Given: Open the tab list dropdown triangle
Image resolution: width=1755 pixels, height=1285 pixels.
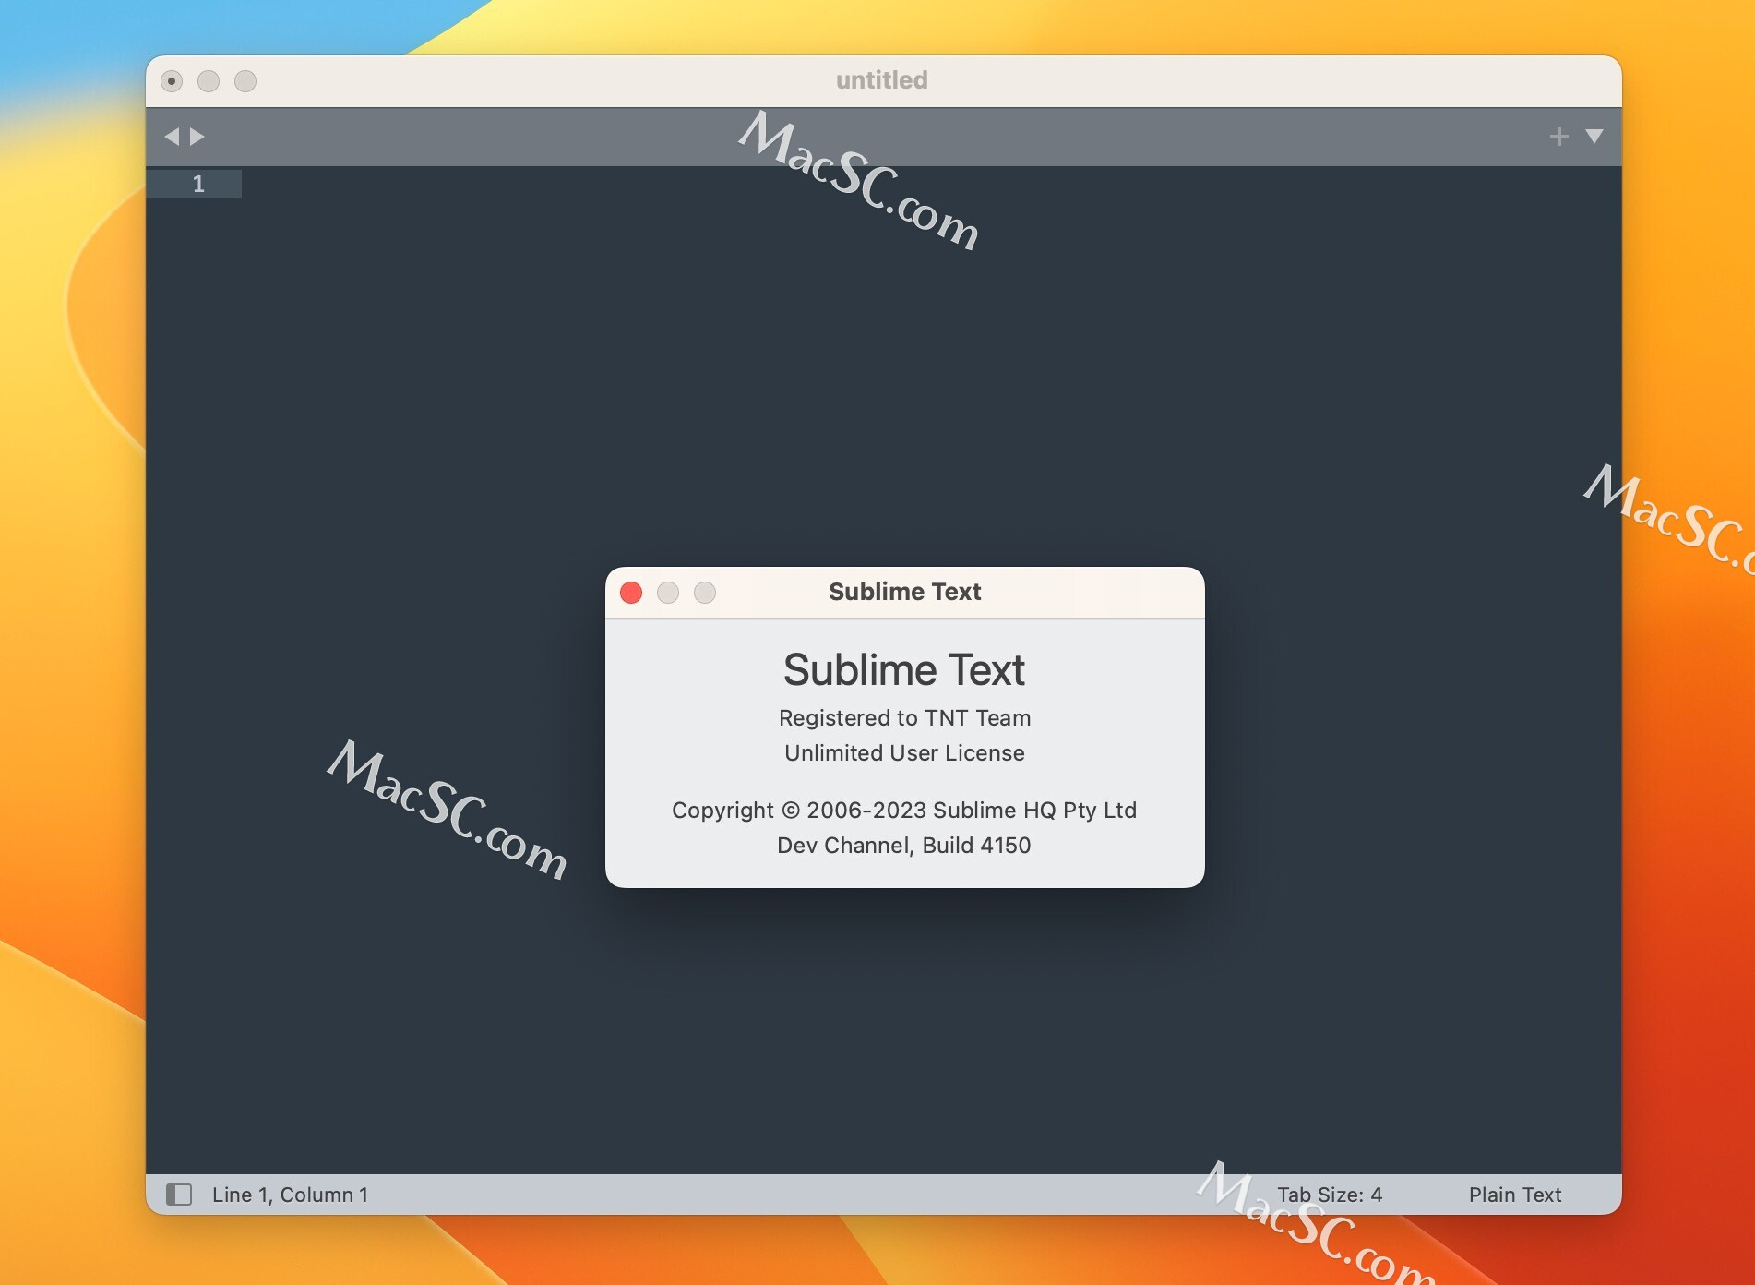Looking at the screenshot, I should point(1594,137).
